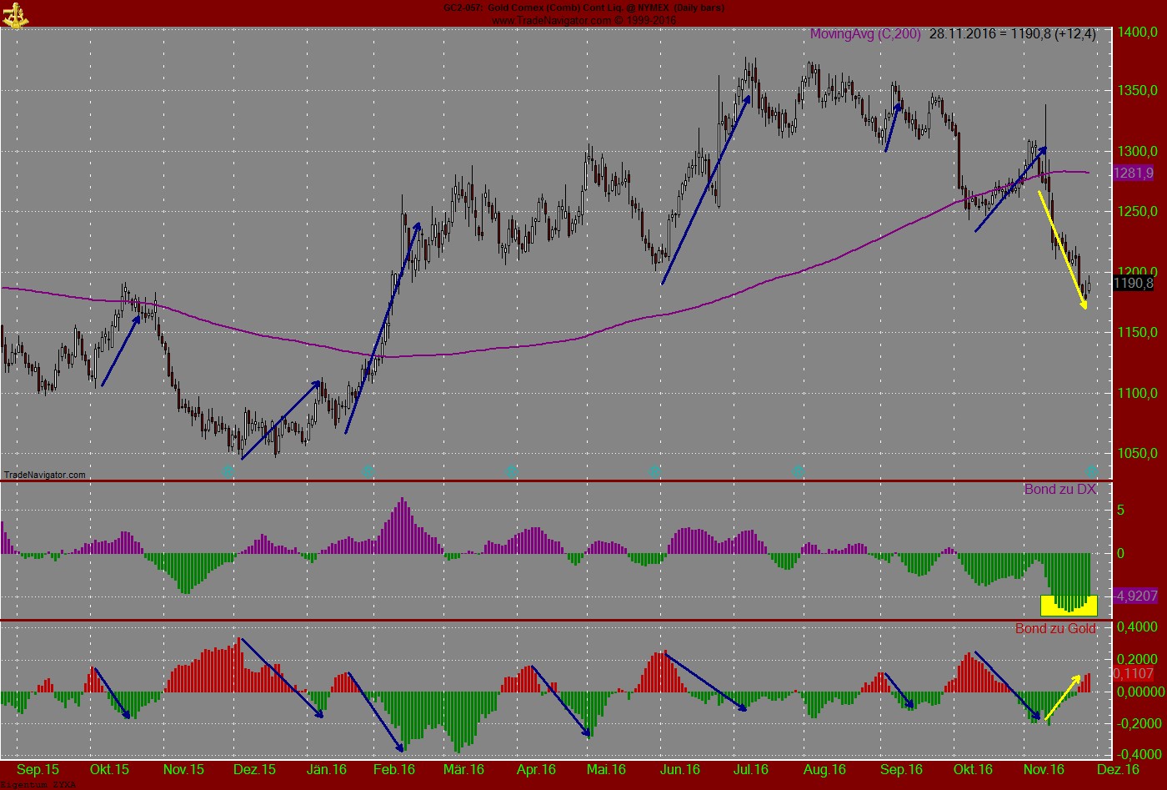Click the chart title GC2-057 Gold Comex
Viewport: 1167px width, 790px height.
[582, 8]
